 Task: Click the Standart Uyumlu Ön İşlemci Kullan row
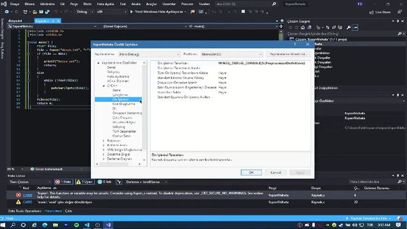pos(230,97)
